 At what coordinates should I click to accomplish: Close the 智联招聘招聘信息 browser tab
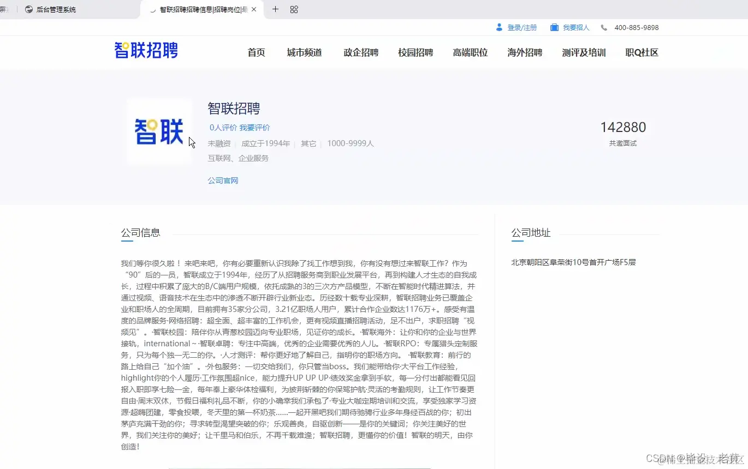point(254,9)
